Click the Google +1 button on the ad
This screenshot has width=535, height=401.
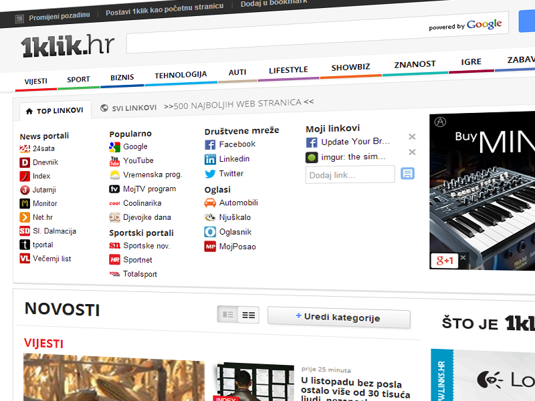point(445,261)
